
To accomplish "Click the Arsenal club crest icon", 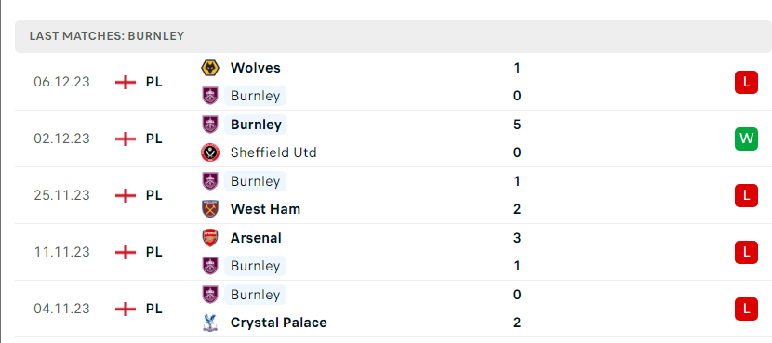I will (210, 238).
